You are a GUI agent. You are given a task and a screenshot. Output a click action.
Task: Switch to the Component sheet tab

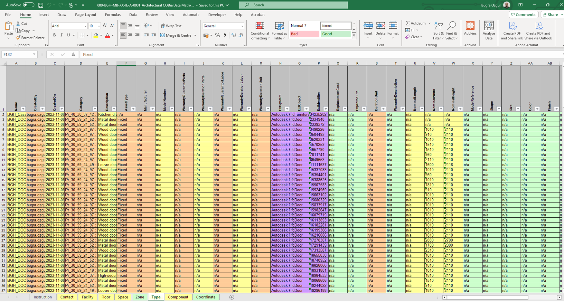coord(178,297)
